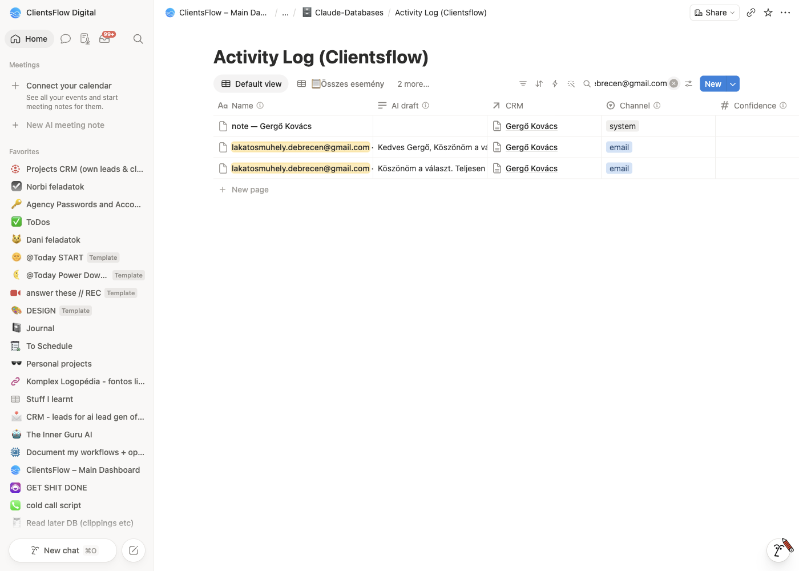Click the info icon next to Channel column
The image size is (799, 571).
tap(657, 106)
